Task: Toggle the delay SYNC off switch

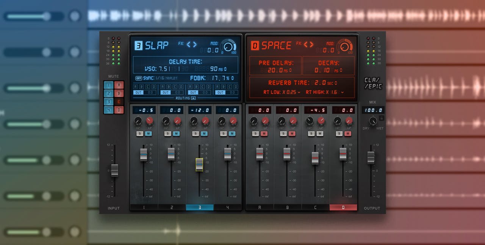Action: click(139, 78)
